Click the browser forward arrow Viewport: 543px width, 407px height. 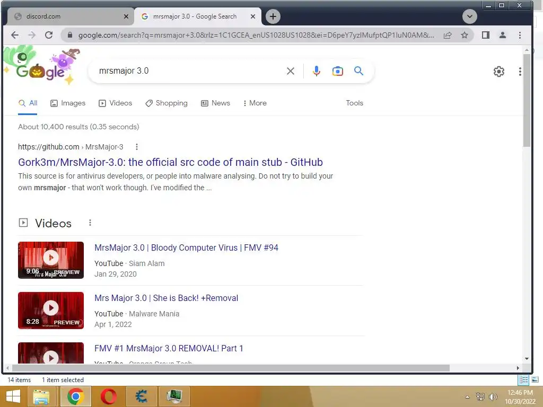click(x=32, y=35)
